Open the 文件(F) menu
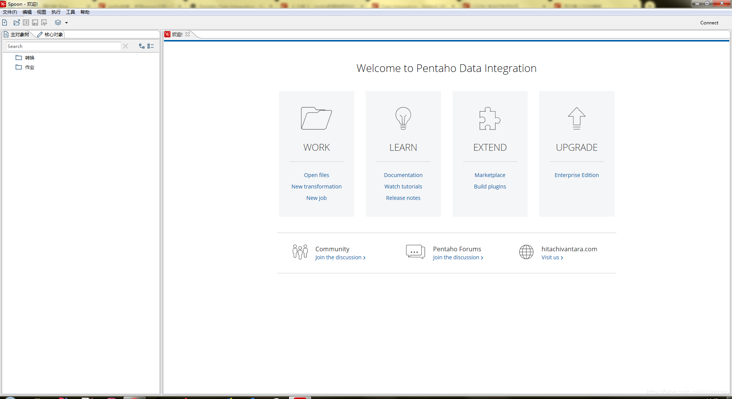This screenshot has height=399, width=732. [10, 12]
